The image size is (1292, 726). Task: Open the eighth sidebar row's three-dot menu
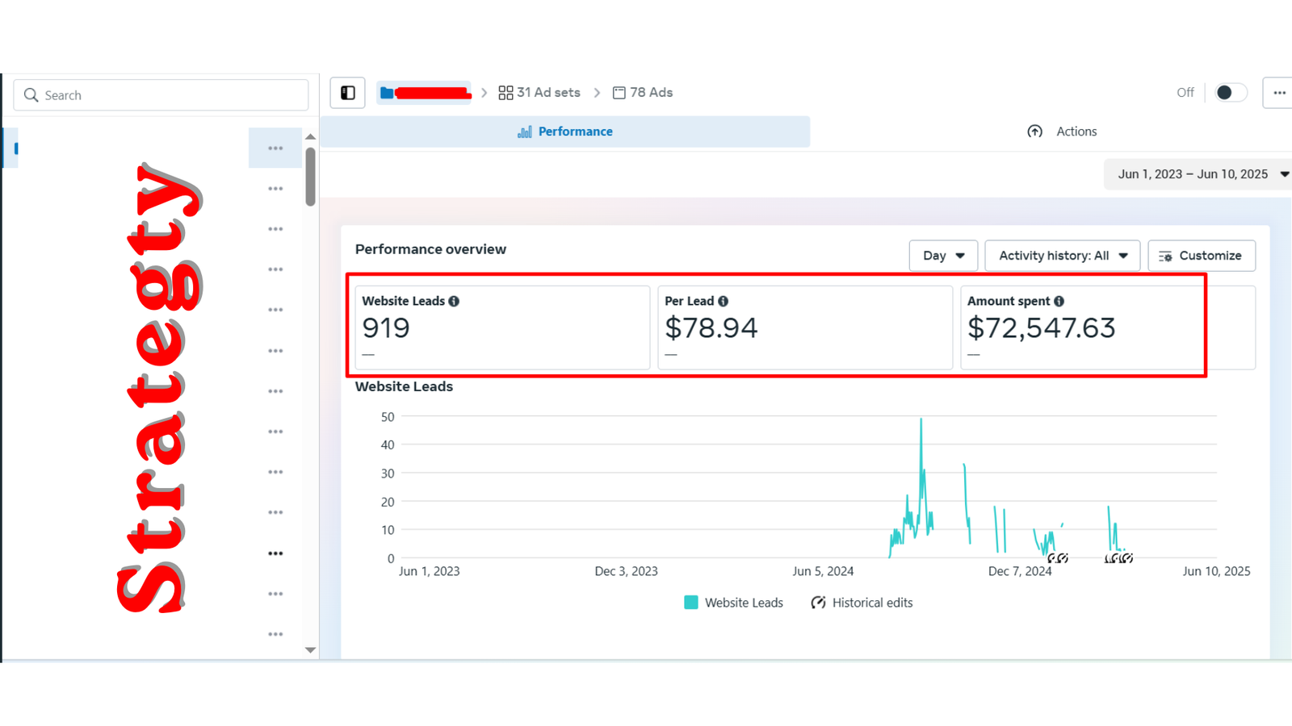pos(275,432)
